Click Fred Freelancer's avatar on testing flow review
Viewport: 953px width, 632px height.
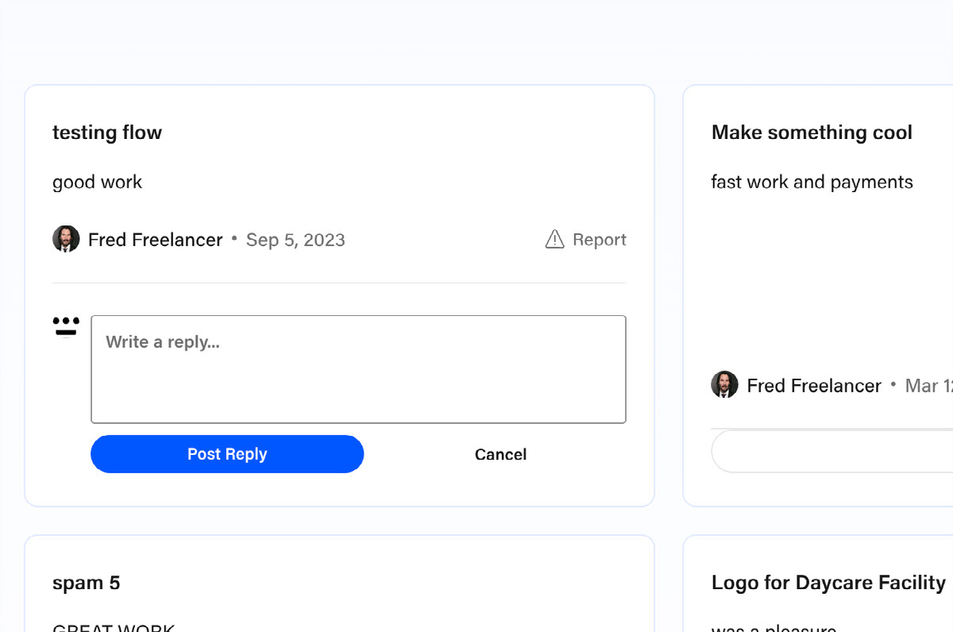66,239
